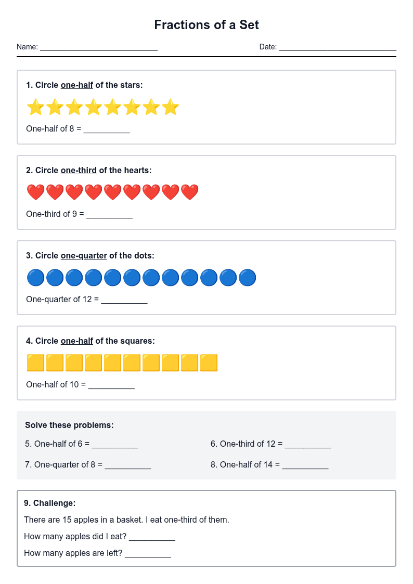Click the Date blank line
Viewport: 413px width, 584px height.
point(338,47)
